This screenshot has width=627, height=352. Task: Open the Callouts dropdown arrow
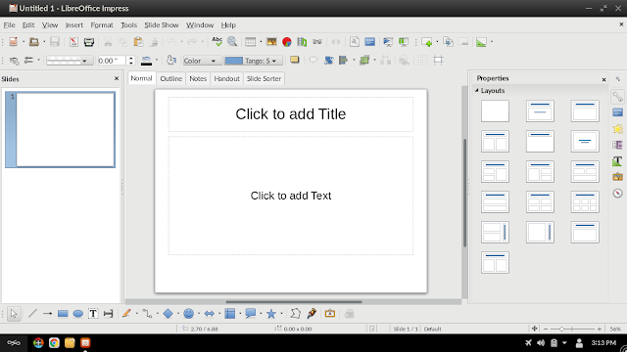pyautogui.click(x=261, y=314)
